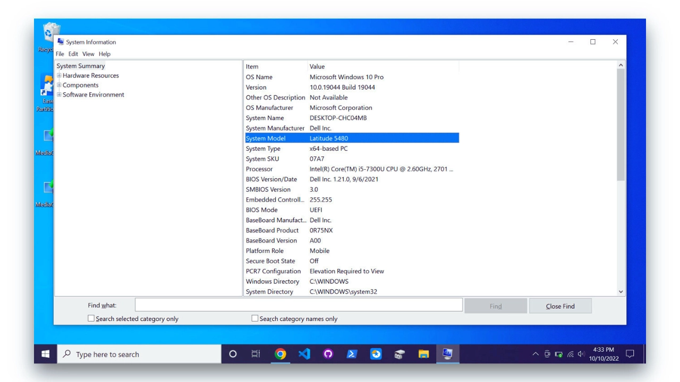Click the Find what text field
The width and height of the screenshot is (680, 382).
(299, 305)
